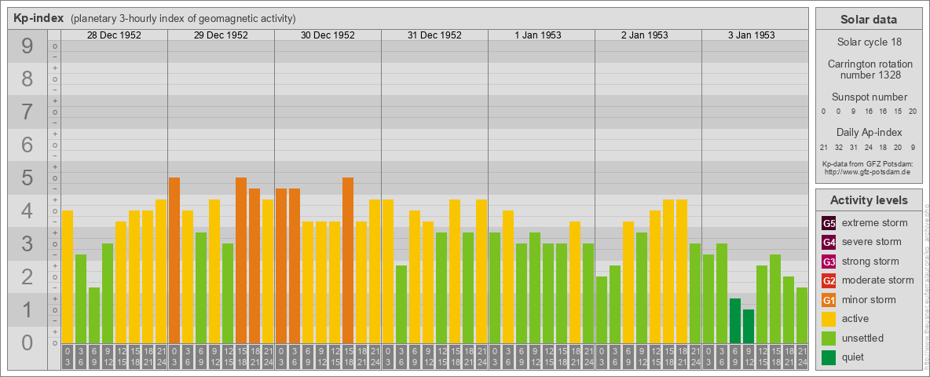Click the G1 minor storm orange swatch

point(829,300)
